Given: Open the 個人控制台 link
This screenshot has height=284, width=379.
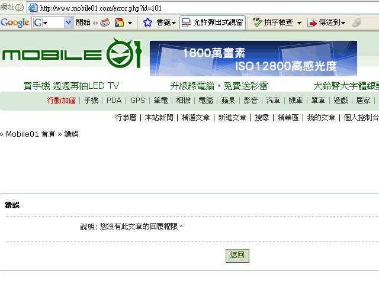Looking at the screenshot, I should (361, 118).
